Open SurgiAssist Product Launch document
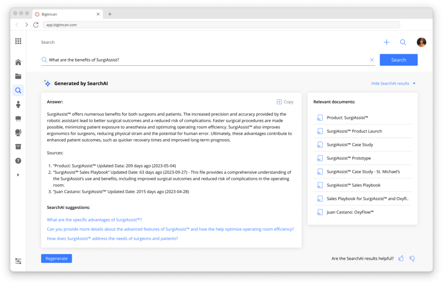443x284 pixels. pos(363,131)
